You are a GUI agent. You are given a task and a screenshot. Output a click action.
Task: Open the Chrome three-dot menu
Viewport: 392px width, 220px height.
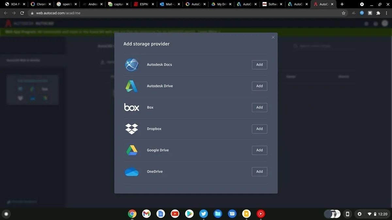click(386, 13)
